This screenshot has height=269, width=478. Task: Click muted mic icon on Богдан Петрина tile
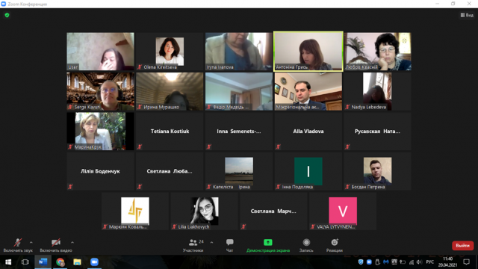pos(347,187)
